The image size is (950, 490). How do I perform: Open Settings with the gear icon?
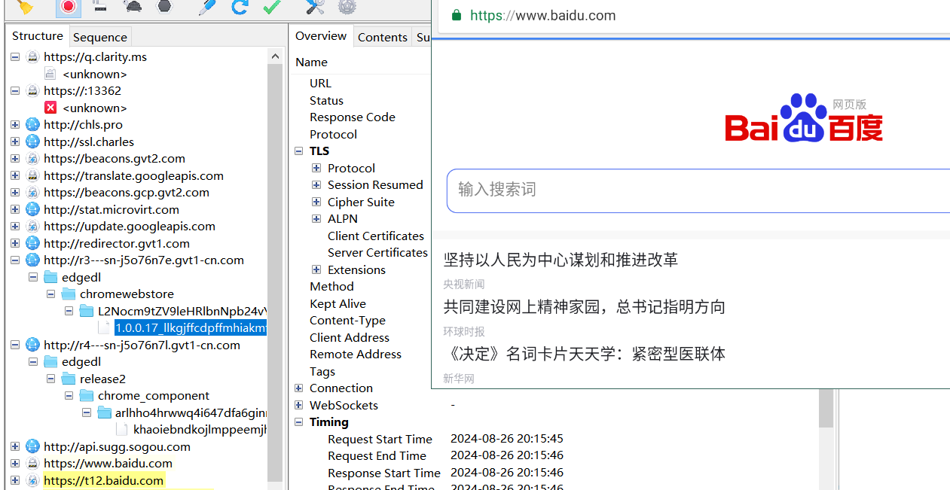click(347, 7)
